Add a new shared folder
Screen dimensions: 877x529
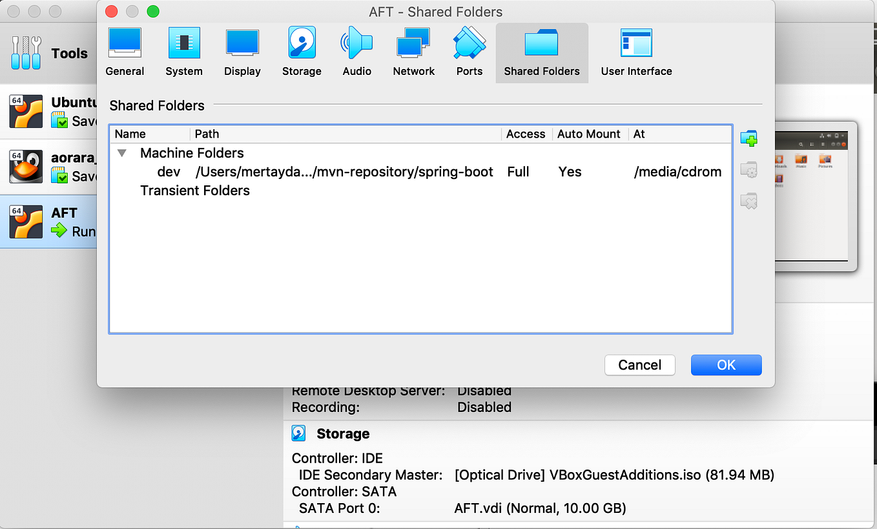point(748,138)
